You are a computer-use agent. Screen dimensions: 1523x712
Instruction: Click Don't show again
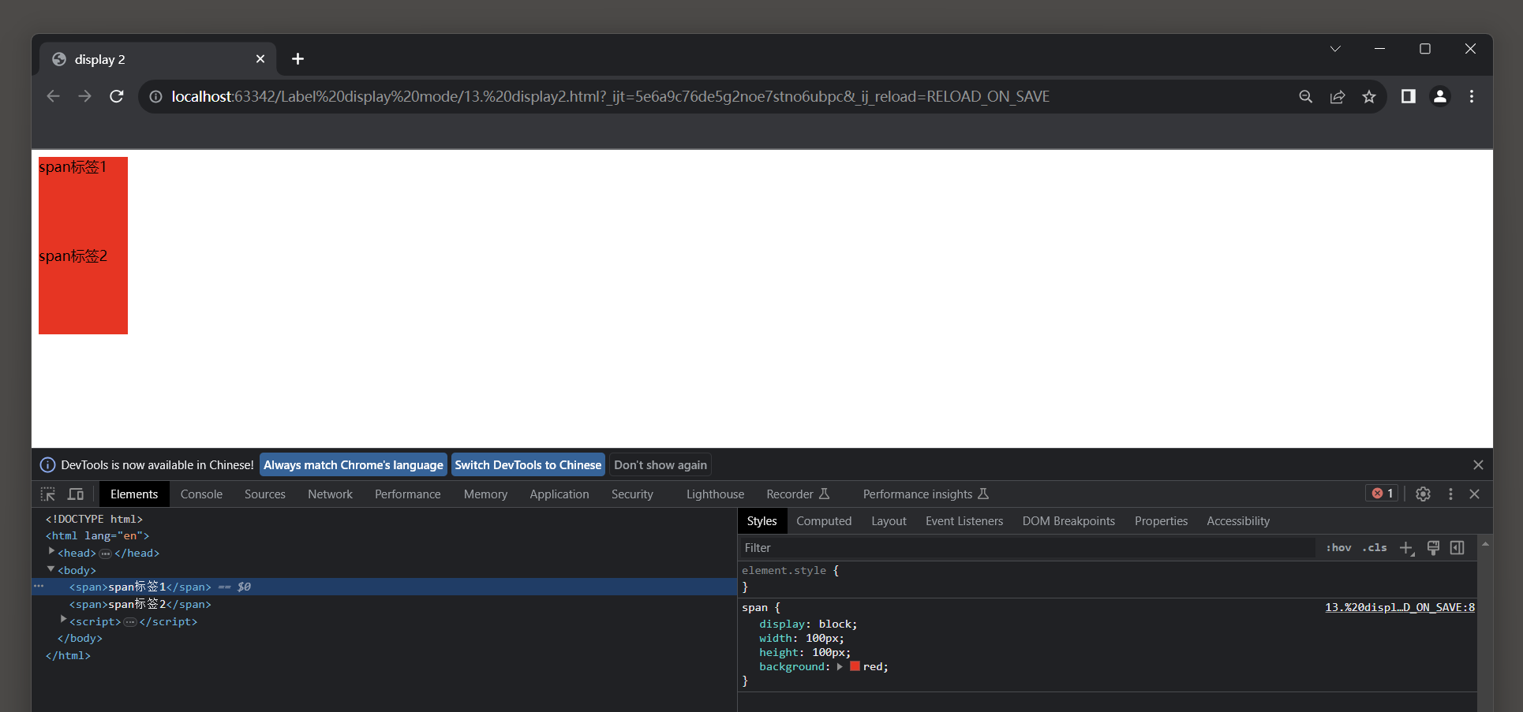coord(660,465)
